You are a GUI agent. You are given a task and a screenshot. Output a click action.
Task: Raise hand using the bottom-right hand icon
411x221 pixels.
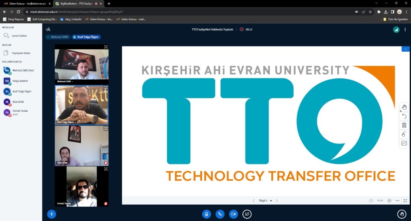point(402,214)
